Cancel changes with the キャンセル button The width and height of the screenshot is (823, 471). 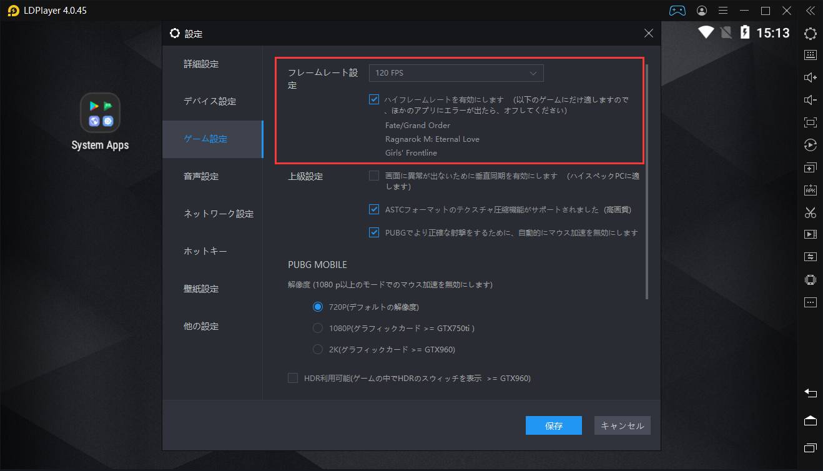tap(622, 425)
